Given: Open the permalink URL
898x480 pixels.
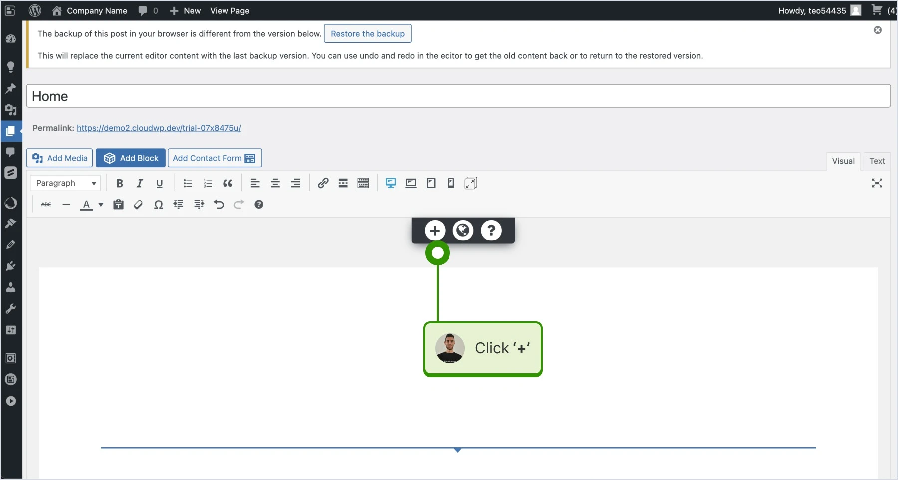Looking at the screenshot, I should [x=159, y=128].
